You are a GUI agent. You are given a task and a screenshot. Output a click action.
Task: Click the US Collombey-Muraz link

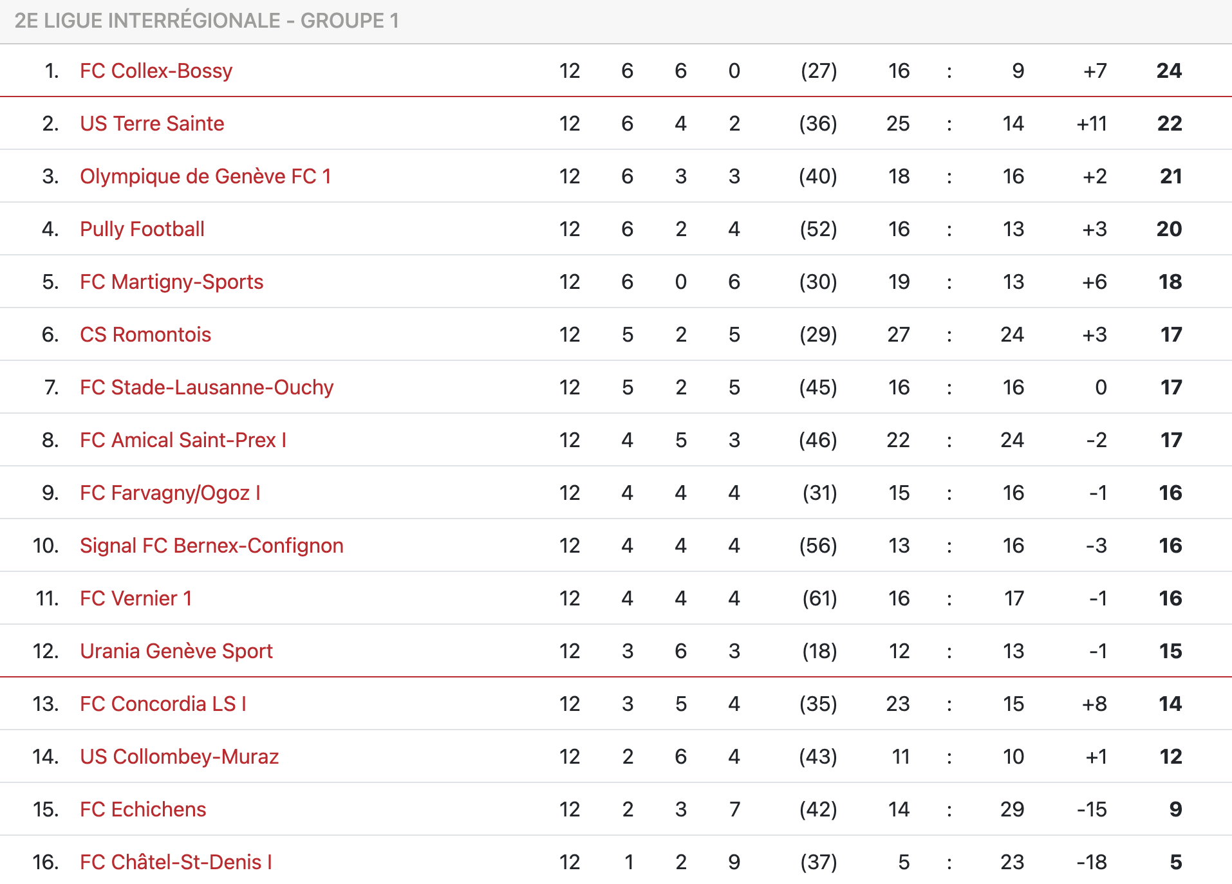pos(179,757)
